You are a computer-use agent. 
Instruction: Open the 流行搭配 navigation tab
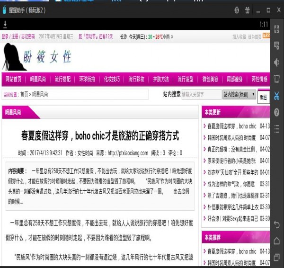click(x=62, y=79)
